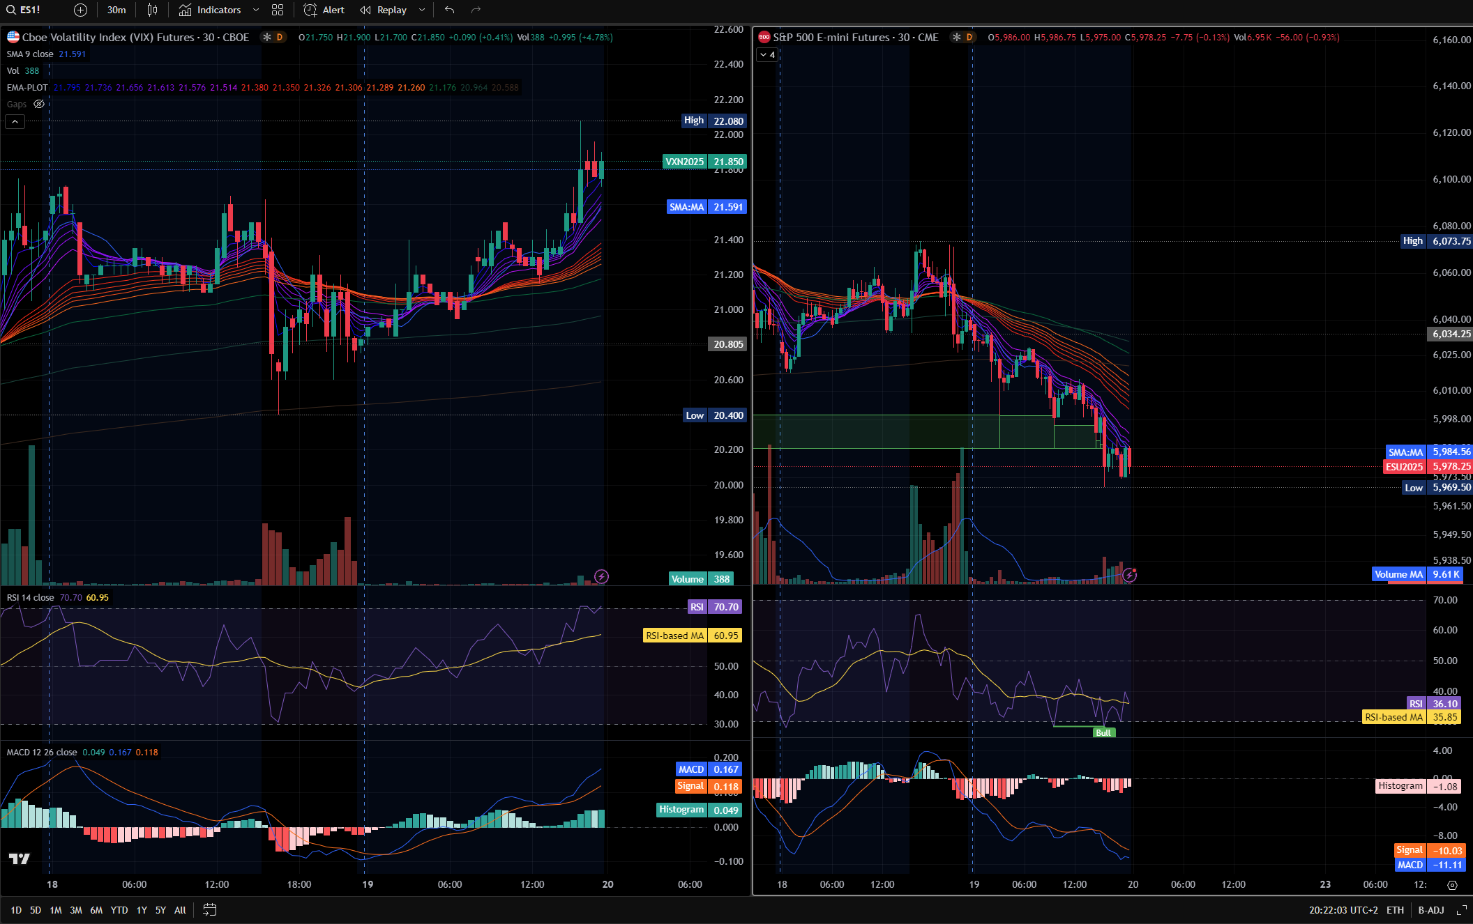This screenshot has height=924, width=1473.
Task: Click the redo arrow icon
Action: coord(476,10)
